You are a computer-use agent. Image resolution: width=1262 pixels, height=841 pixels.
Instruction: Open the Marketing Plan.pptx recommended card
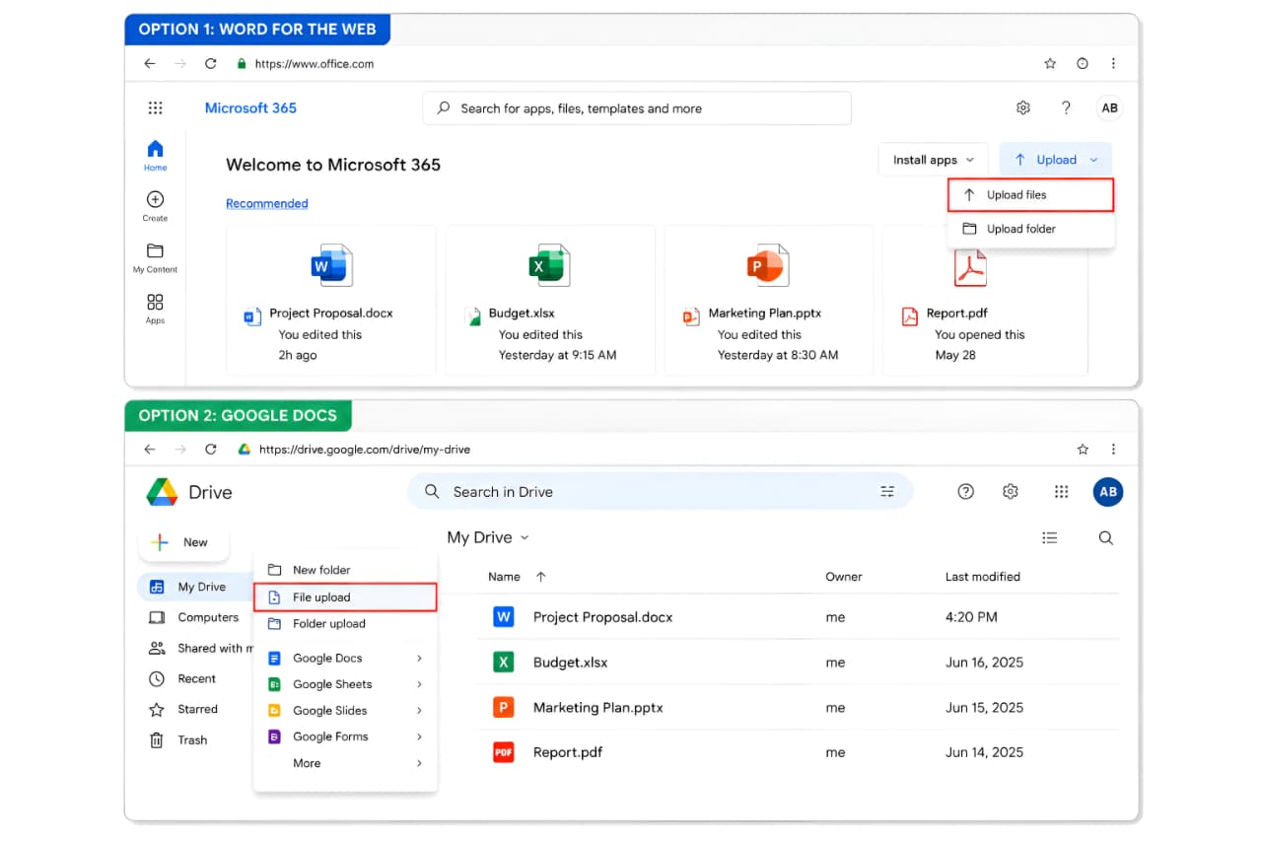click(769, 300)
